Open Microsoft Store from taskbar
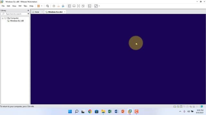The image size is (206, 115). [x=97, y=111]
